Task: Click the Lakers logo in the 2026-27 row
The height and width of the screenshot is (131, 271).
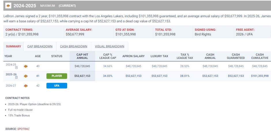Action: click(26, 86)
